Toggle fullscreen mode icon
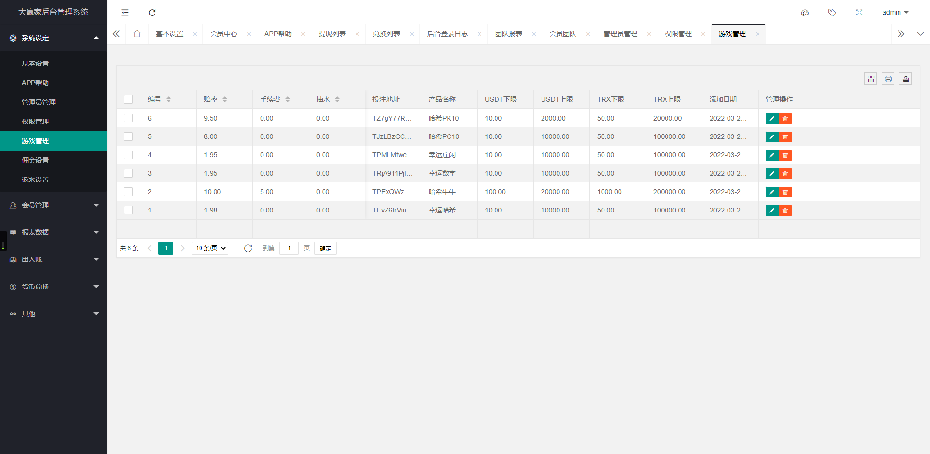930x454 pixels. (859, 13)
